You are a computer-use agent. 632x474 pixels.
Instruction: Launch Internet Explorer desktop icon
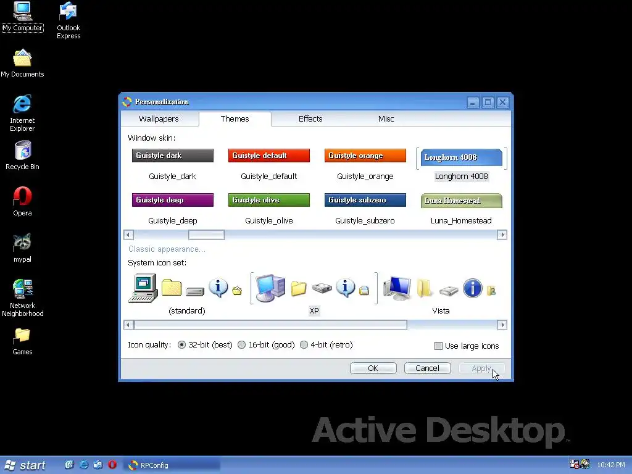tap(23, 114)
